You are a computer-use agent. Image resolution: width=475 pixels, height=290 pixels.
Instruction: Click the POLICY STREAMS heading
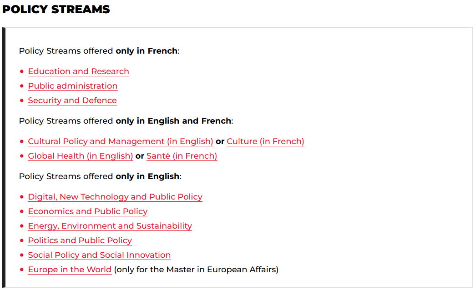point(56,9)
